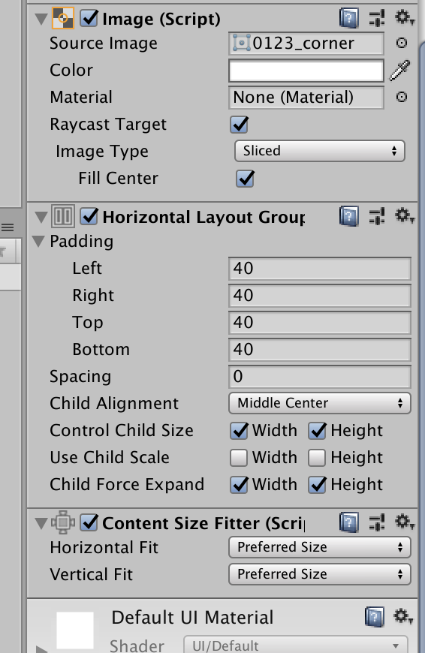
Task: Open the Image Type Sliced dropdown
Action: click(x=320, y=151)
